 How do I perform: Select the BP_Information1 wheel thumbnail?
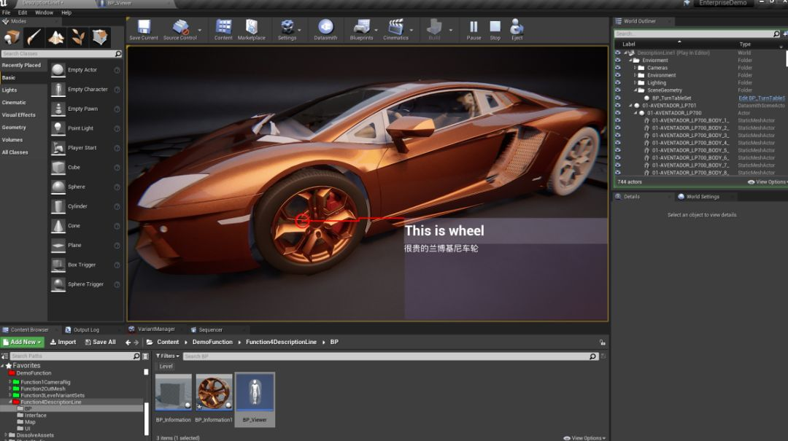[214, 393]
